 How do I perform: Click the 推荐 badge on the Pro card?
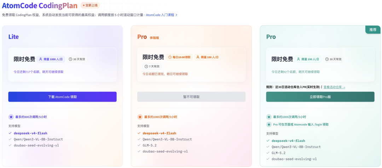(x=373, y=30)
